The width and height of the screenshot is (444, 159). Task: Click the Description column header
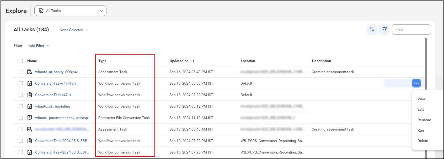click(x=322, y=61)
